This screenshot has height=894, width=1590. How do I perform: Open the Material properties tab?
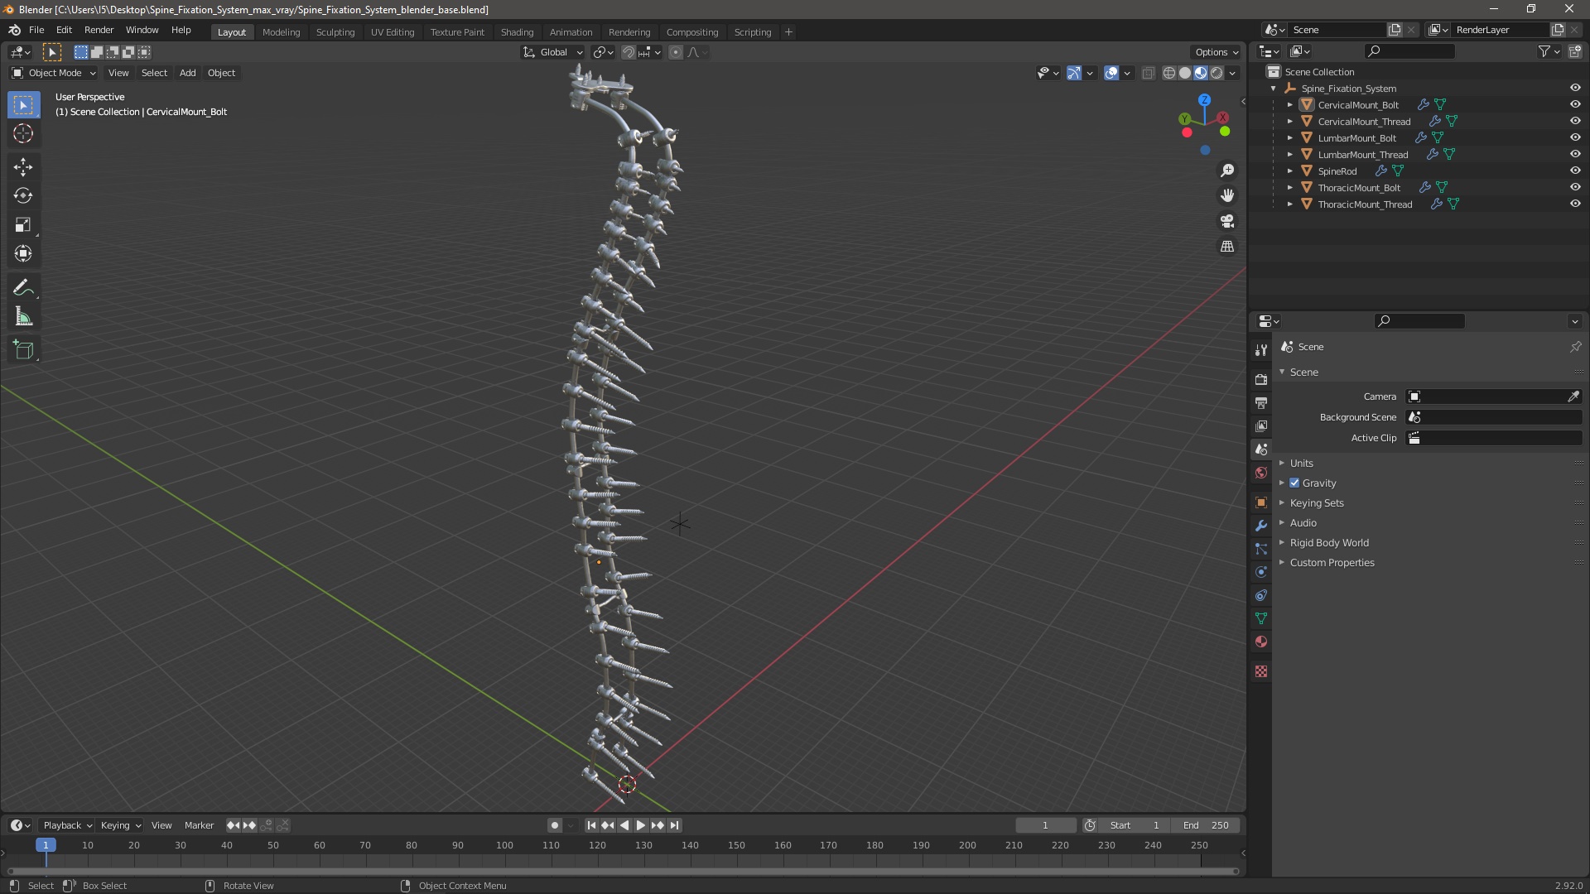(1261, 642)
